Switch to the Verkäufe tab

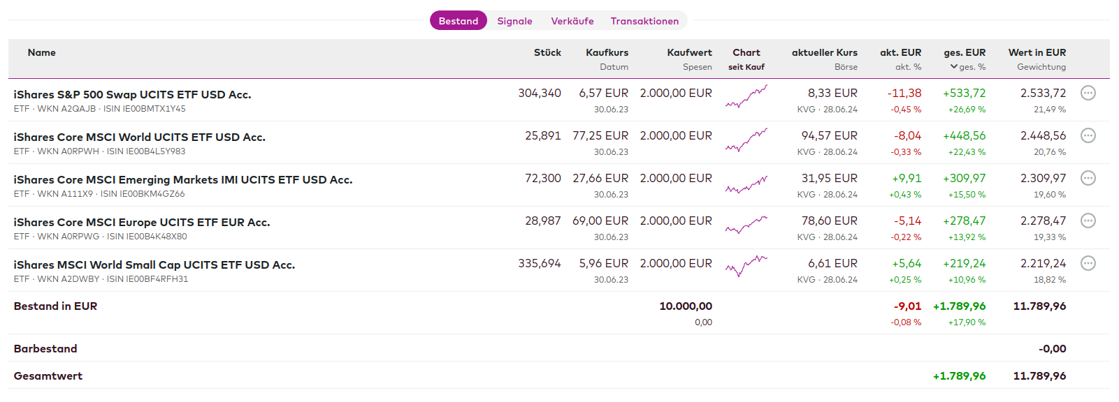pyautogui.click(x=572, y=21)
